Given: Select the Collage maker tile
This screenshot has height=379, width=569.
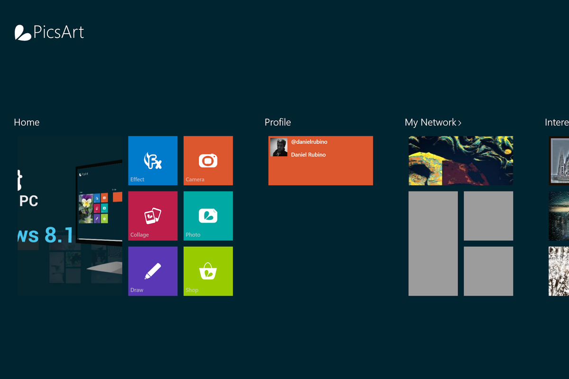Looking at the screenshot, I should (153, 216).
